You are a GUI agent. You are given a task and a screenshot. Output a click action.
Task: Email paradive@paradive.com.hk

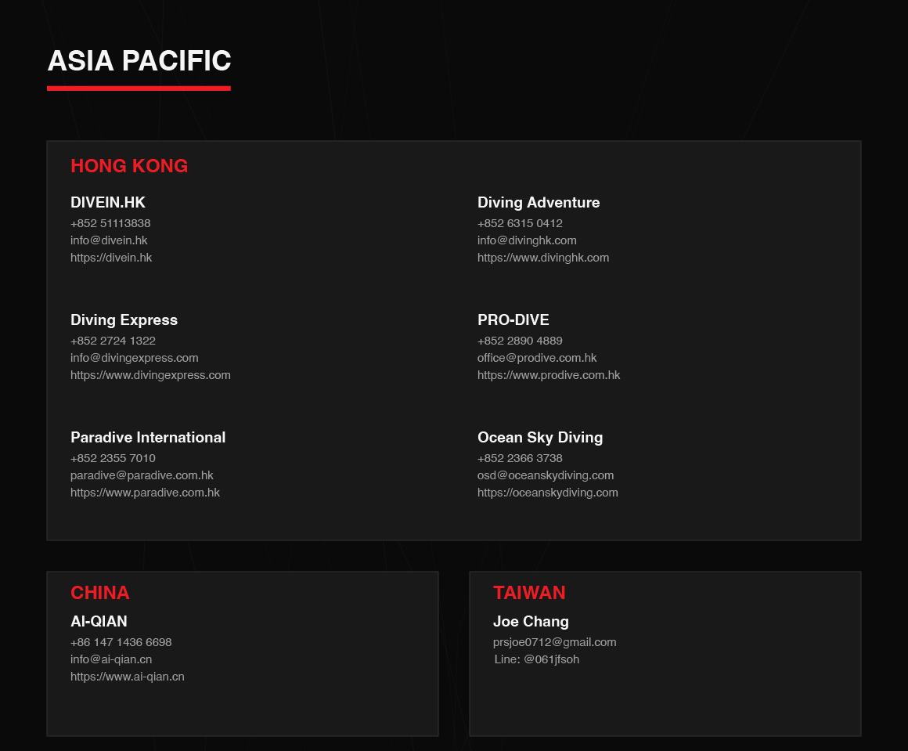point(142,475)
